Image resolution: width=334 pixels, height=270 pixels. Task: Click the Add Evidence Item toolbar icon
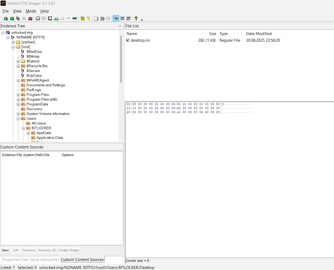tap(6, 19)
